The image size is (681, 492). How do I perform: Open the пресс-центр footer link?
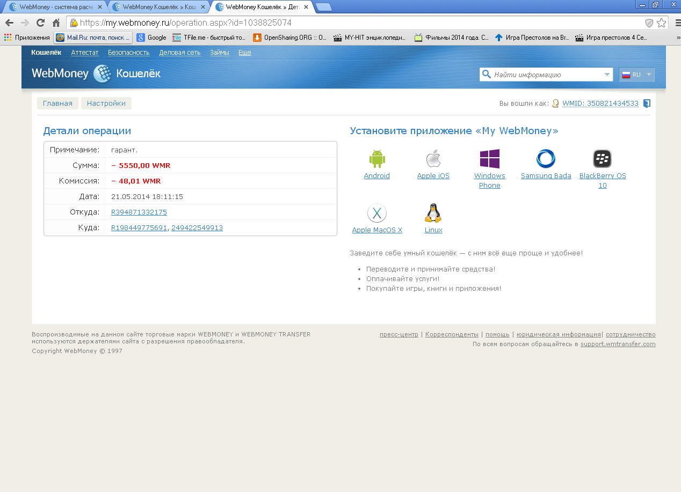[x=399, y=335]
